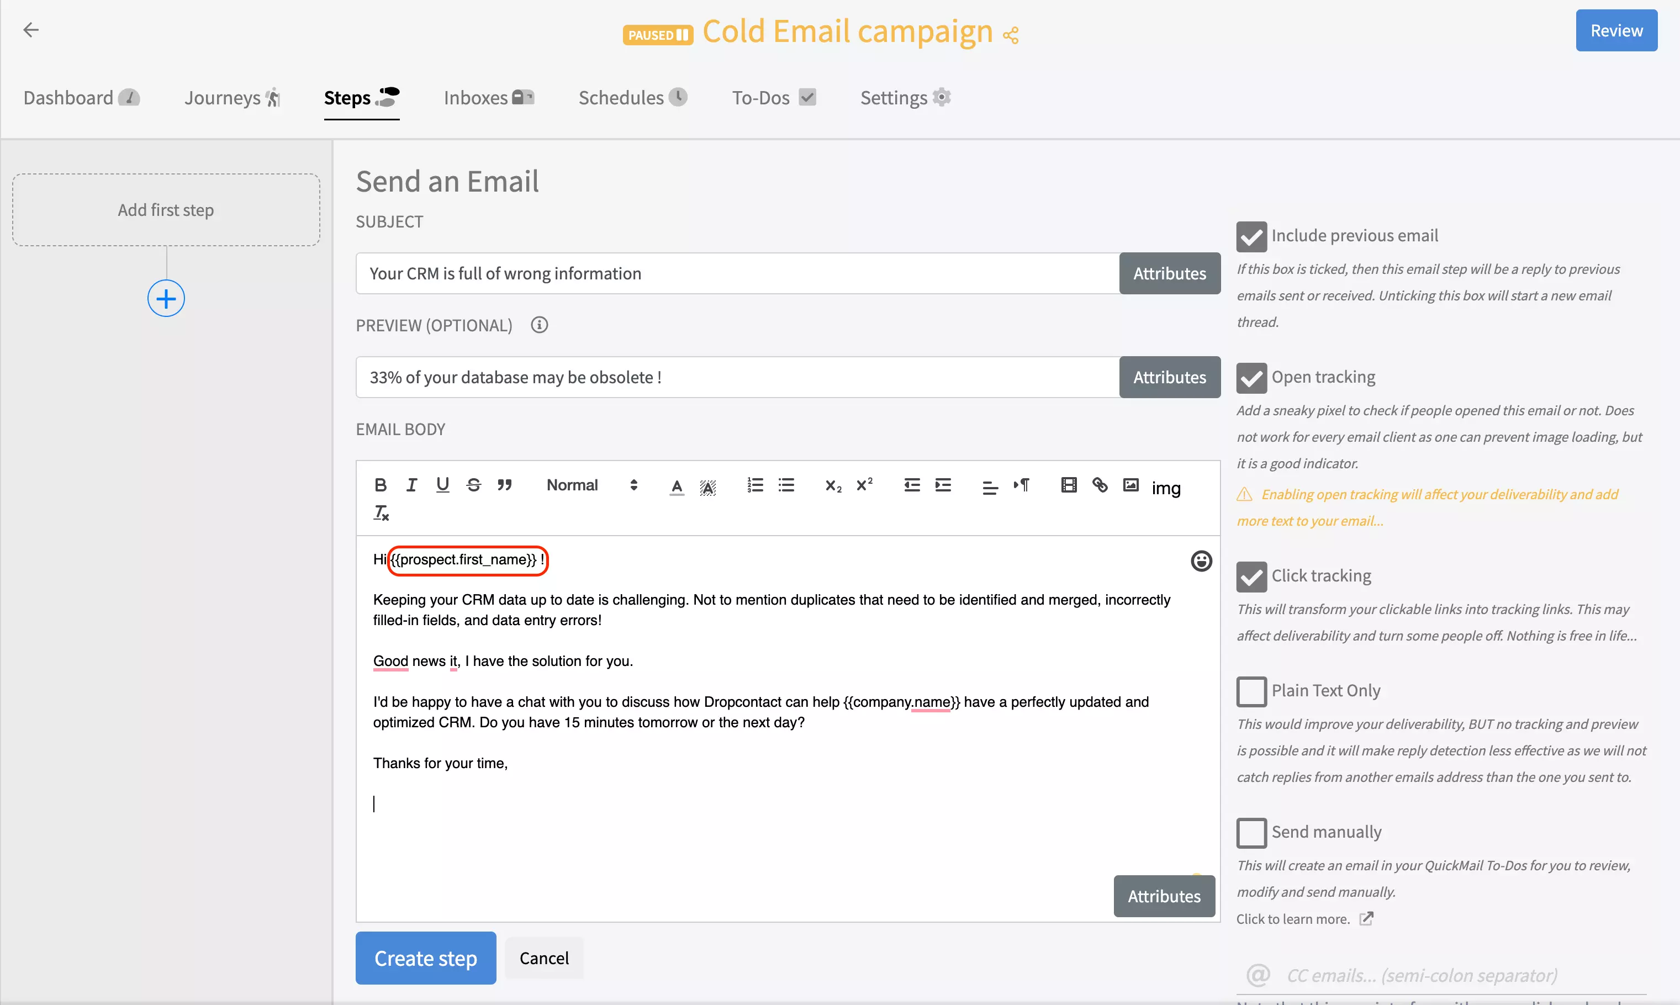Viewport: 1680px width, 1005px height.
Task: Open Attributes menu for email body
Action: pyautogui.click(x=1163, y=896)
